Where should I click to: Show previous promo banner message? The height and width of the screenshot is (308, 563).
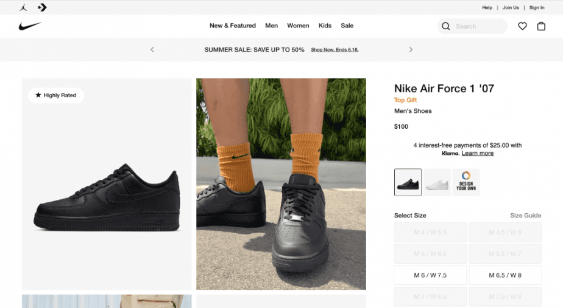click(152, 49)
